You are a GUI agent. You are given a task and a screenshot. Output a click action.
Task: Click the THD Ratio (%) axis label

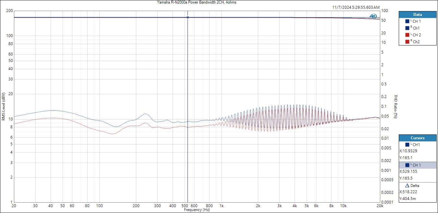(x=395, y=106)
